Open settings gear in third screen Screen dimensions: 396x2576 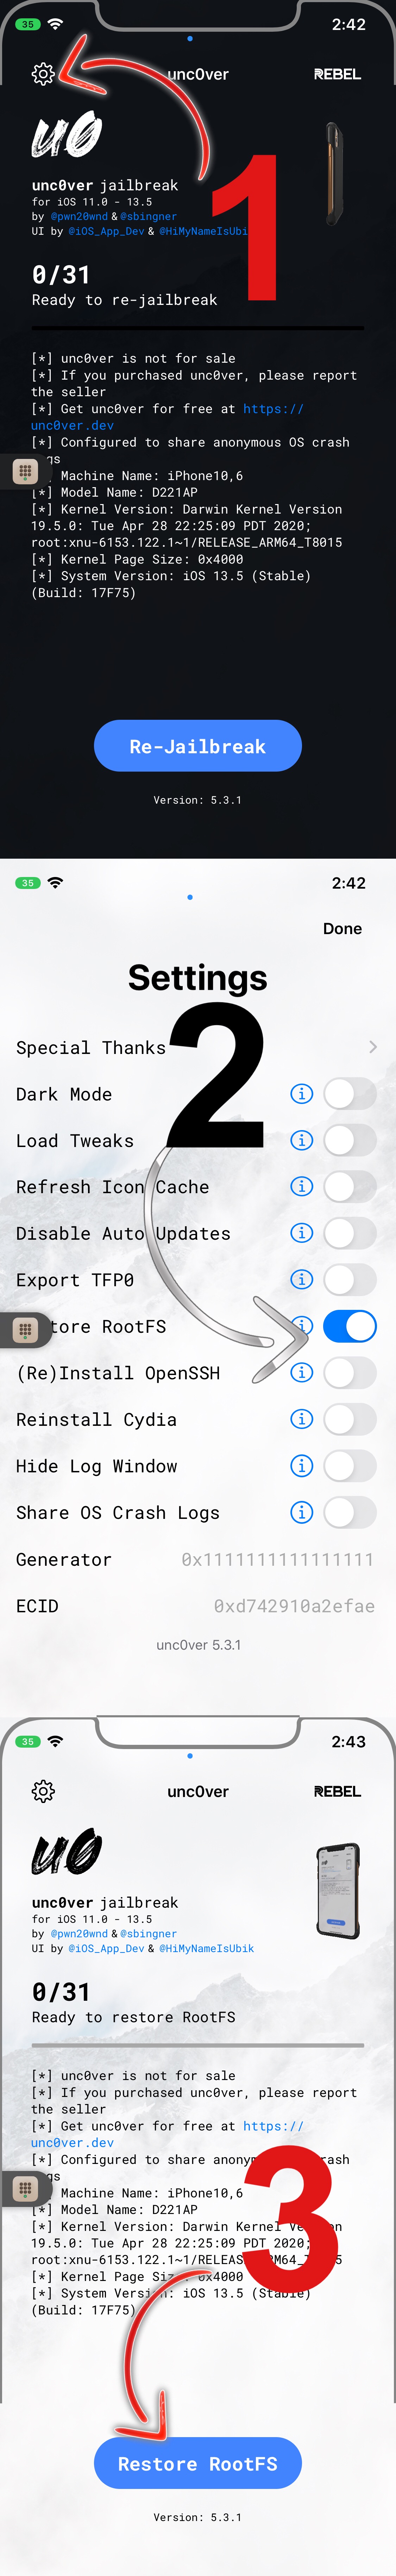coord(43,1791)
